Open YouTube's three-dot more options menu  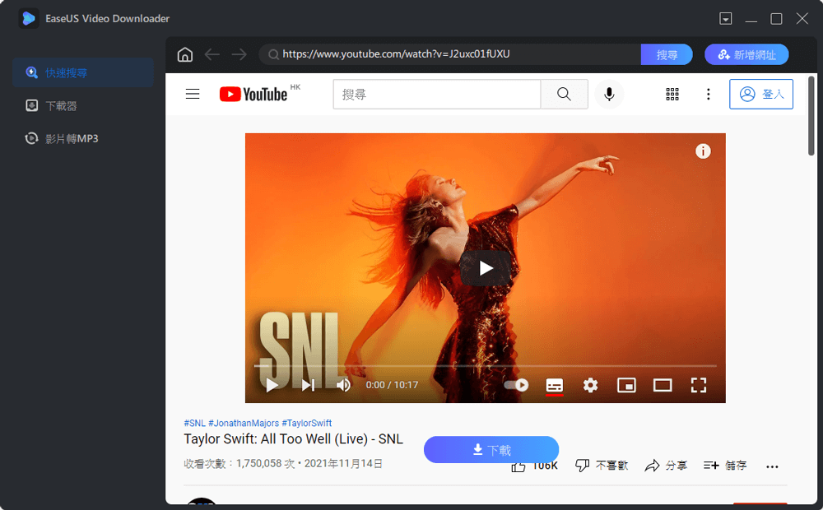point(709,94)
